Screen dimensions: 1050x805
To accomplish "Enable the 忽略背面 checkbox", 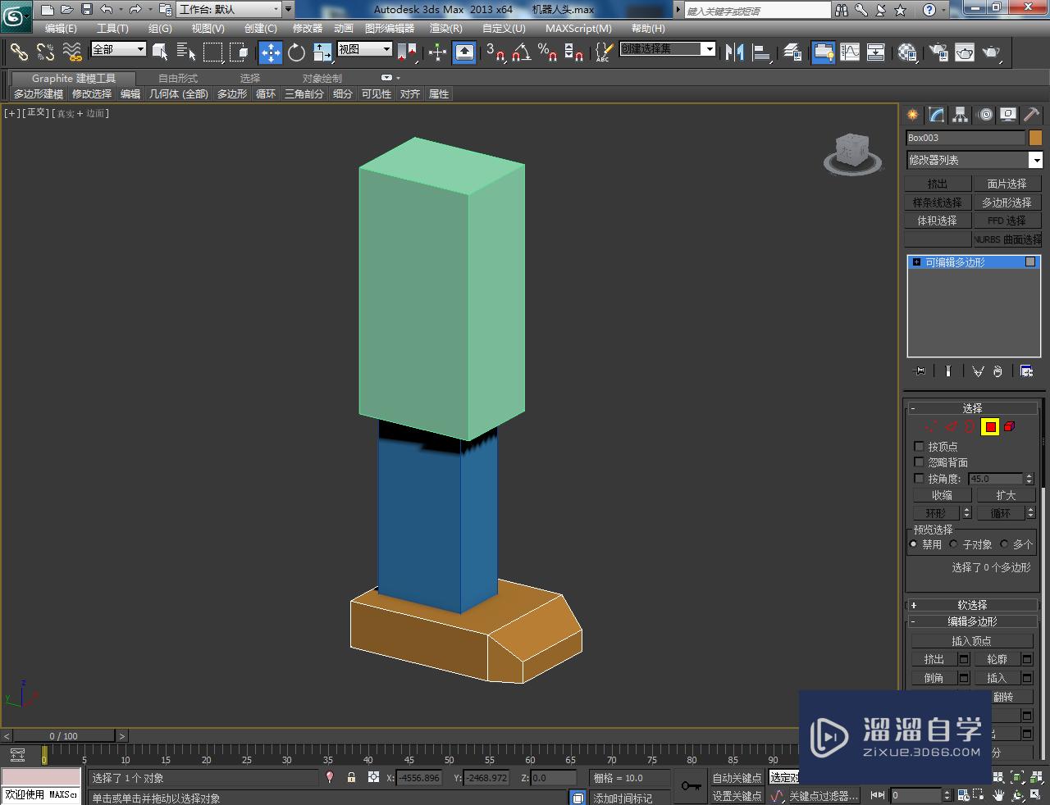I will 919,462.
